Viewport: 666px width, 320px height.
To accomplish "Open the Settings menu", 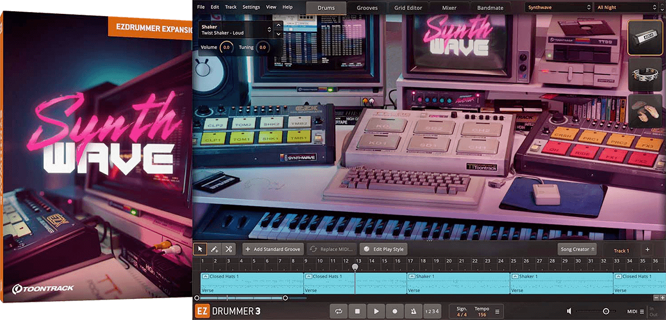I will (251, 7).
